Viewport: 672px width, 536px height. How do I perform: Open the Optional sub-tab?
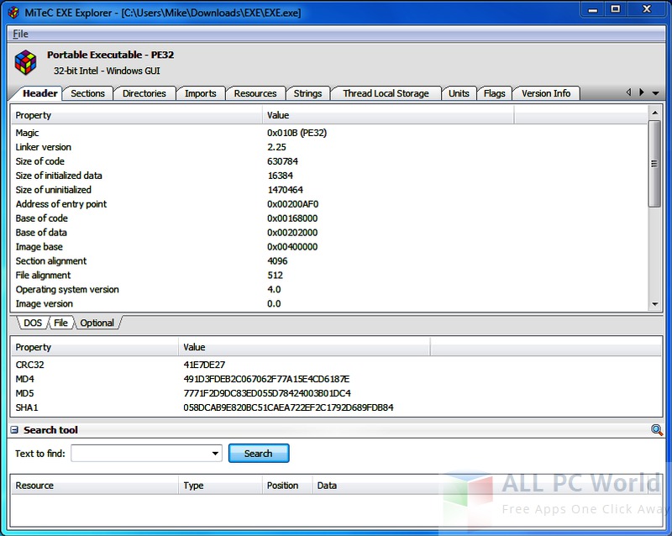coord(97,323)
